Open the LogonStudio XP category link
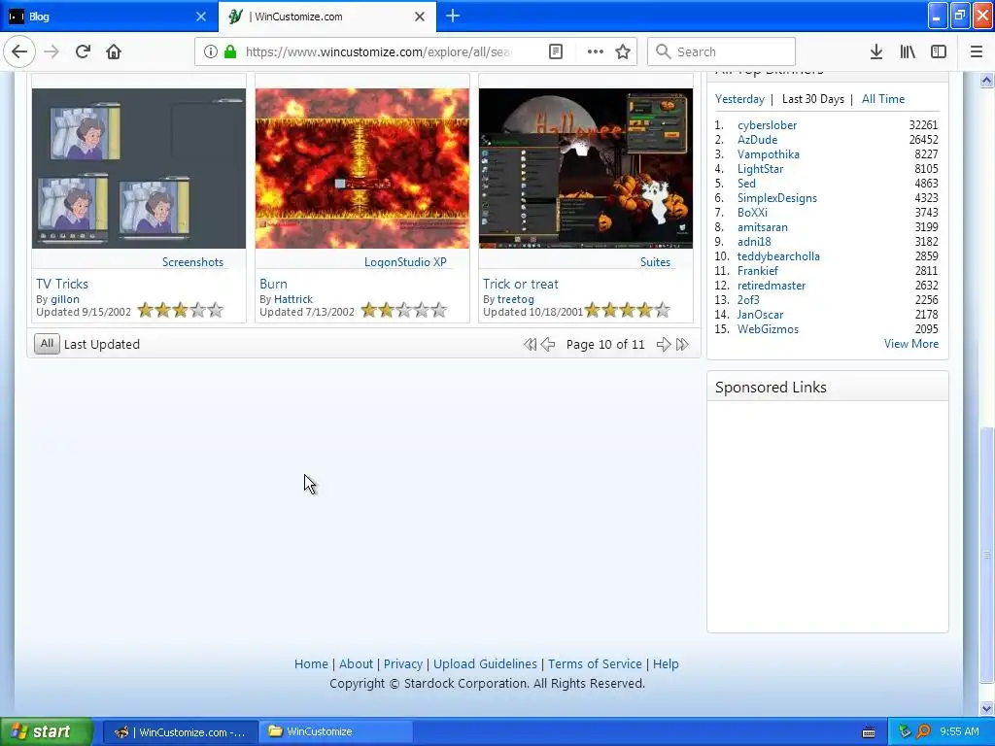This screenshot has height=746, width=995. point(405,262)
